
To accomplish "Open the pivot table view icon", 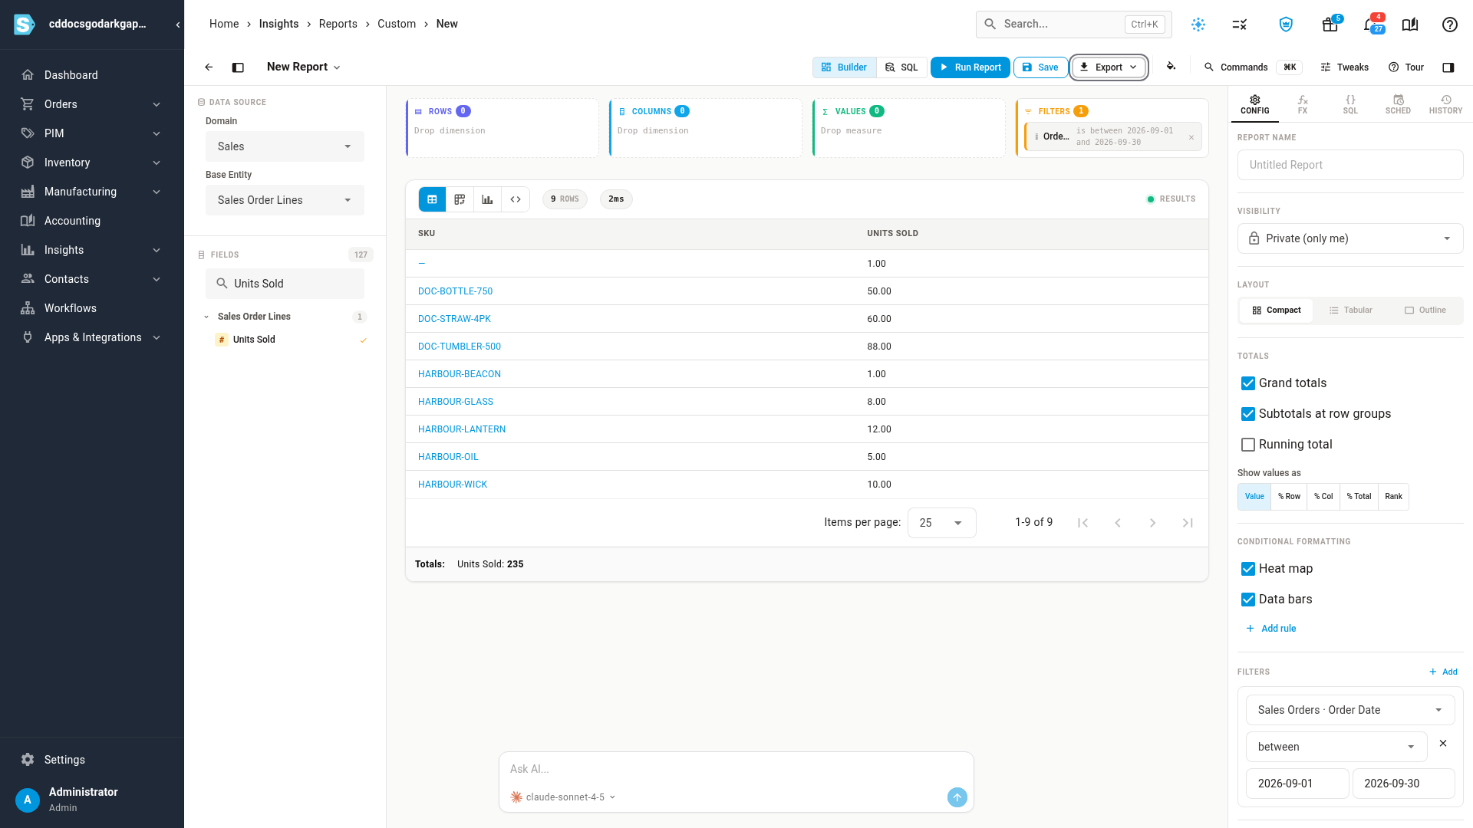I will pos(460,199).
